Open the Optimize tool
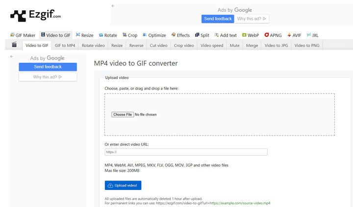Image resolution: width=353 pixels, height=207 pixels. [154, 35]
